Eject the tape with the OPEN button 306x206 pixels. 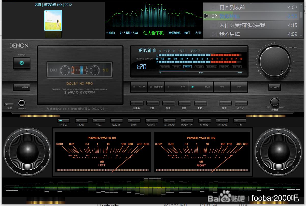(22, 87)
